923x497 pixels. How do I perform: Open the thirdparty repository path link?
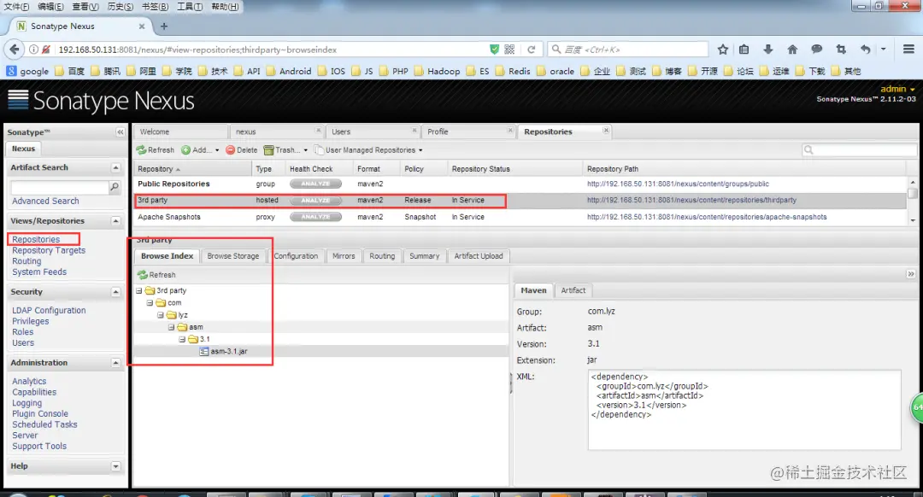[x=691, y=201]
